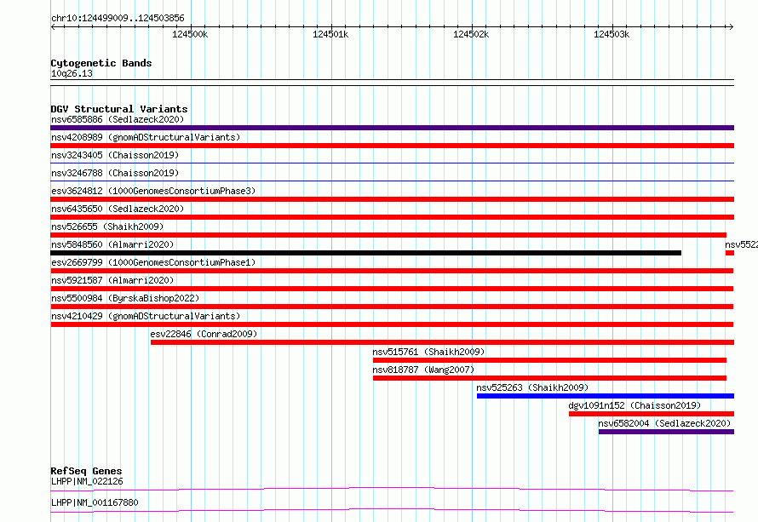Click the nsv515761 (Shaikh2009) label
This screenshot has height=522, width=758.
[428, 352]
